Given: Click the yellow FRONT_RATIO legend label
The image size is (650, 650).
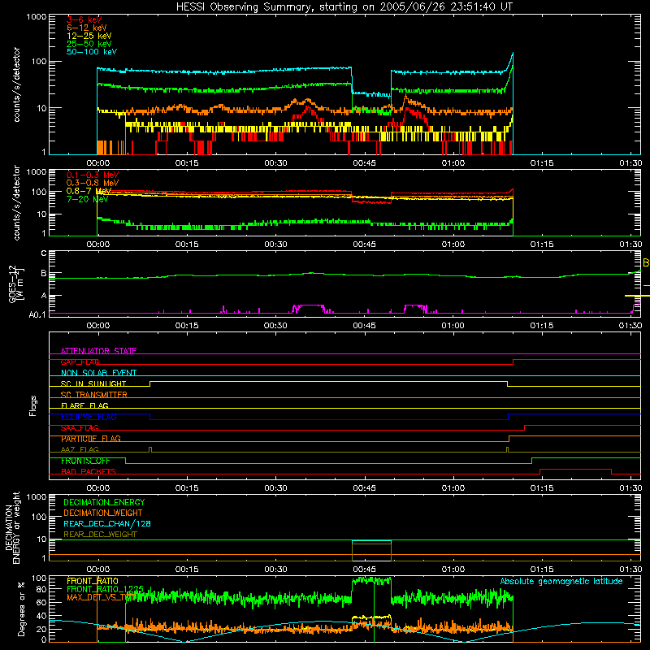Looking at the screenshot, I should 93,581.
